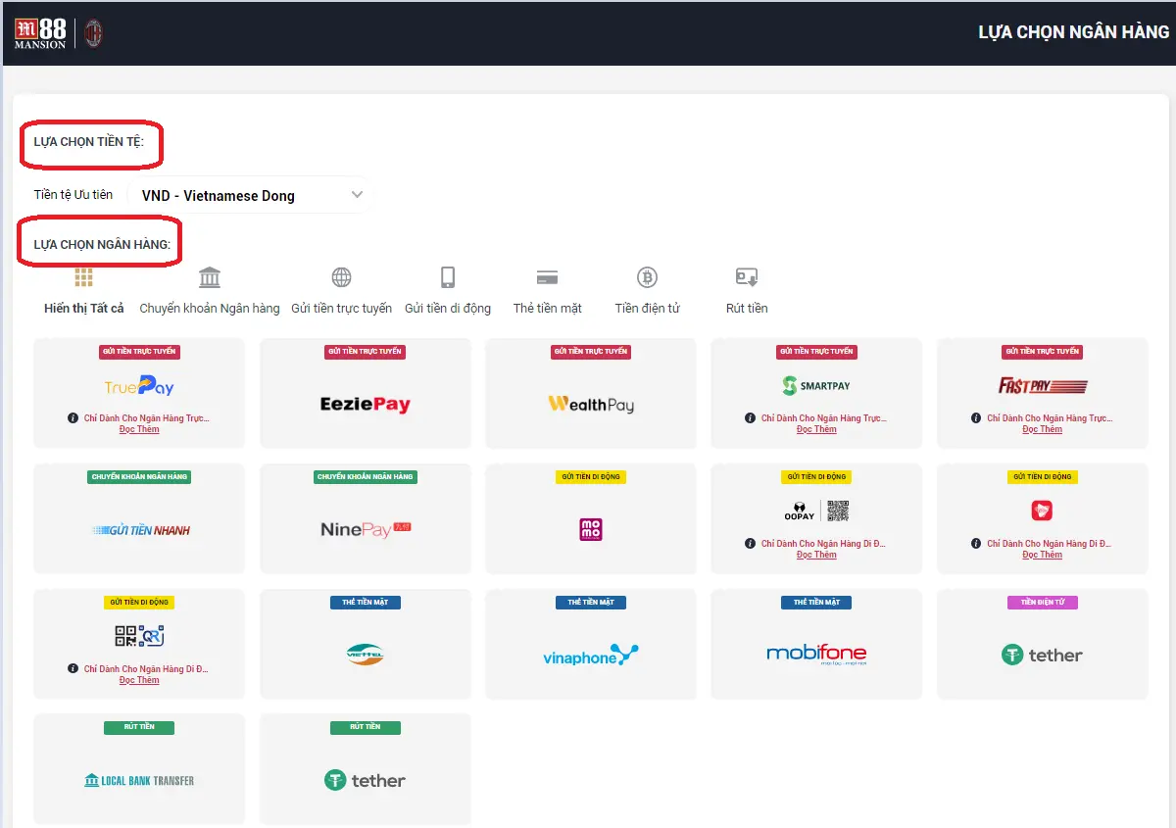Pick the Viettel cash card option
Image resolution: width=1176 pixels, height=828 pixels.
click(366, 655)
